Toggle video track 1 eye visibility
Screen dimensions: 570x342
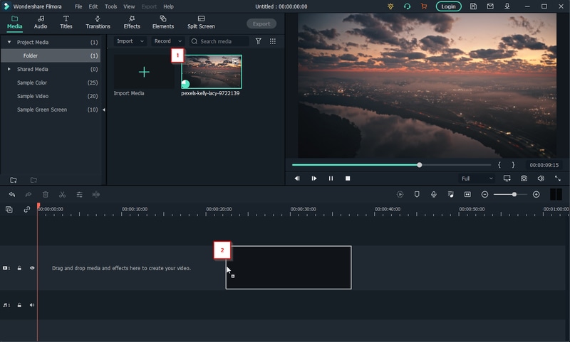click(32, 268)
